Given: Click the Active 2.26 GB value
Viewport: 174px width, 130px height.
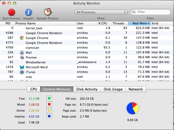Looking at the screenshot, I should 34,110.
